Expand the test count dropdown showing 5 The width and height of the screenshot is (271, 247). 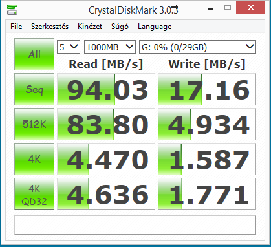coord(69,47)
